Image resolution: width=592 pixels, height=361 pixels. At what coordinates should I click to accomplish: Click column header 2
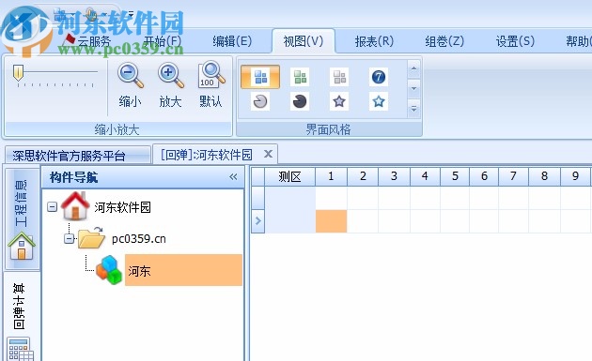pos(363,176)
